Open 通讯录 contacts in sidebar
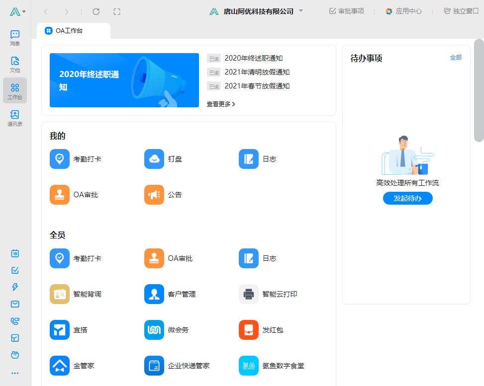The image size is (484, 386). pyautogui.click(x=15, y=118)
